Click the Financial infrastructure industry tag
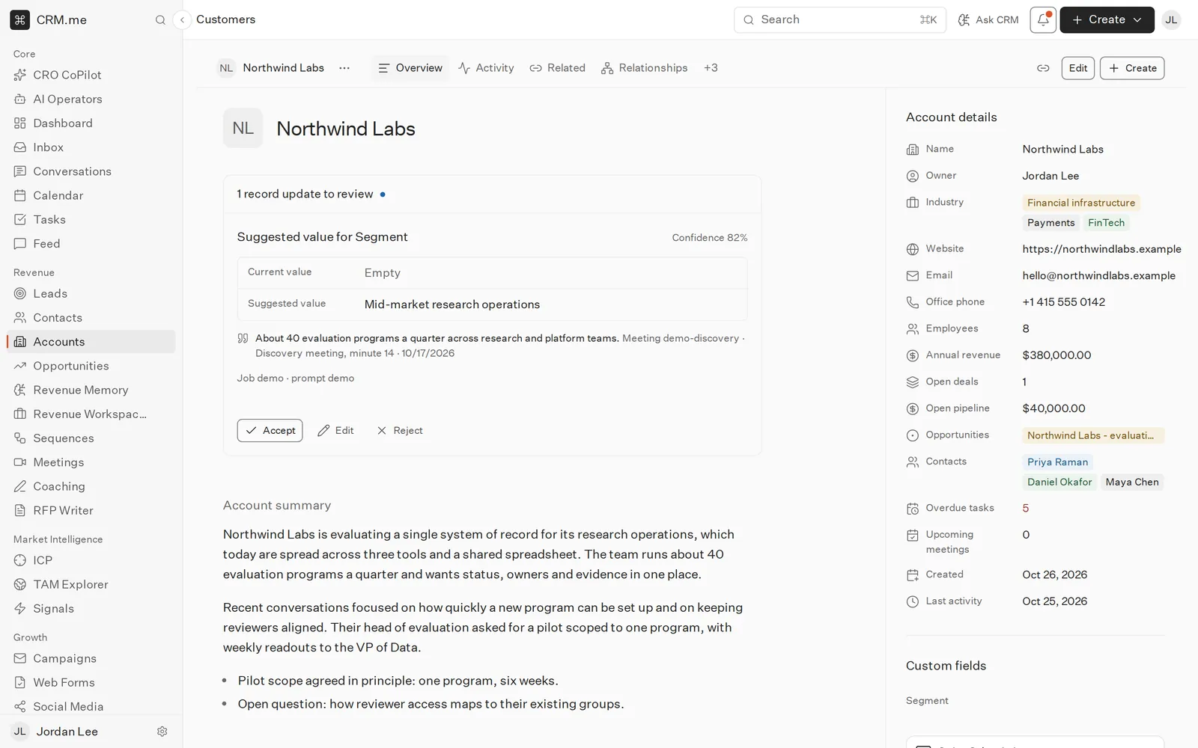 coord(1081,203)
